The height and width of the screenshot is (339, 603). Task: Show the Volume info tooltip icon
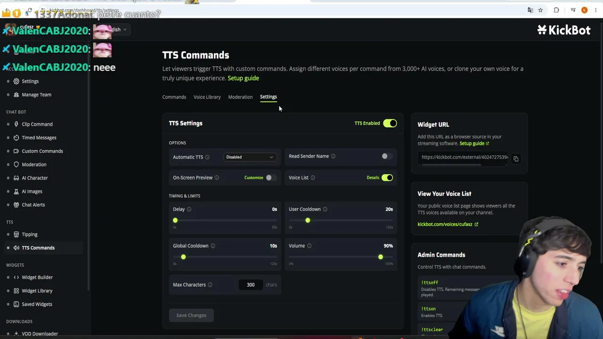[x=309, y=246]
